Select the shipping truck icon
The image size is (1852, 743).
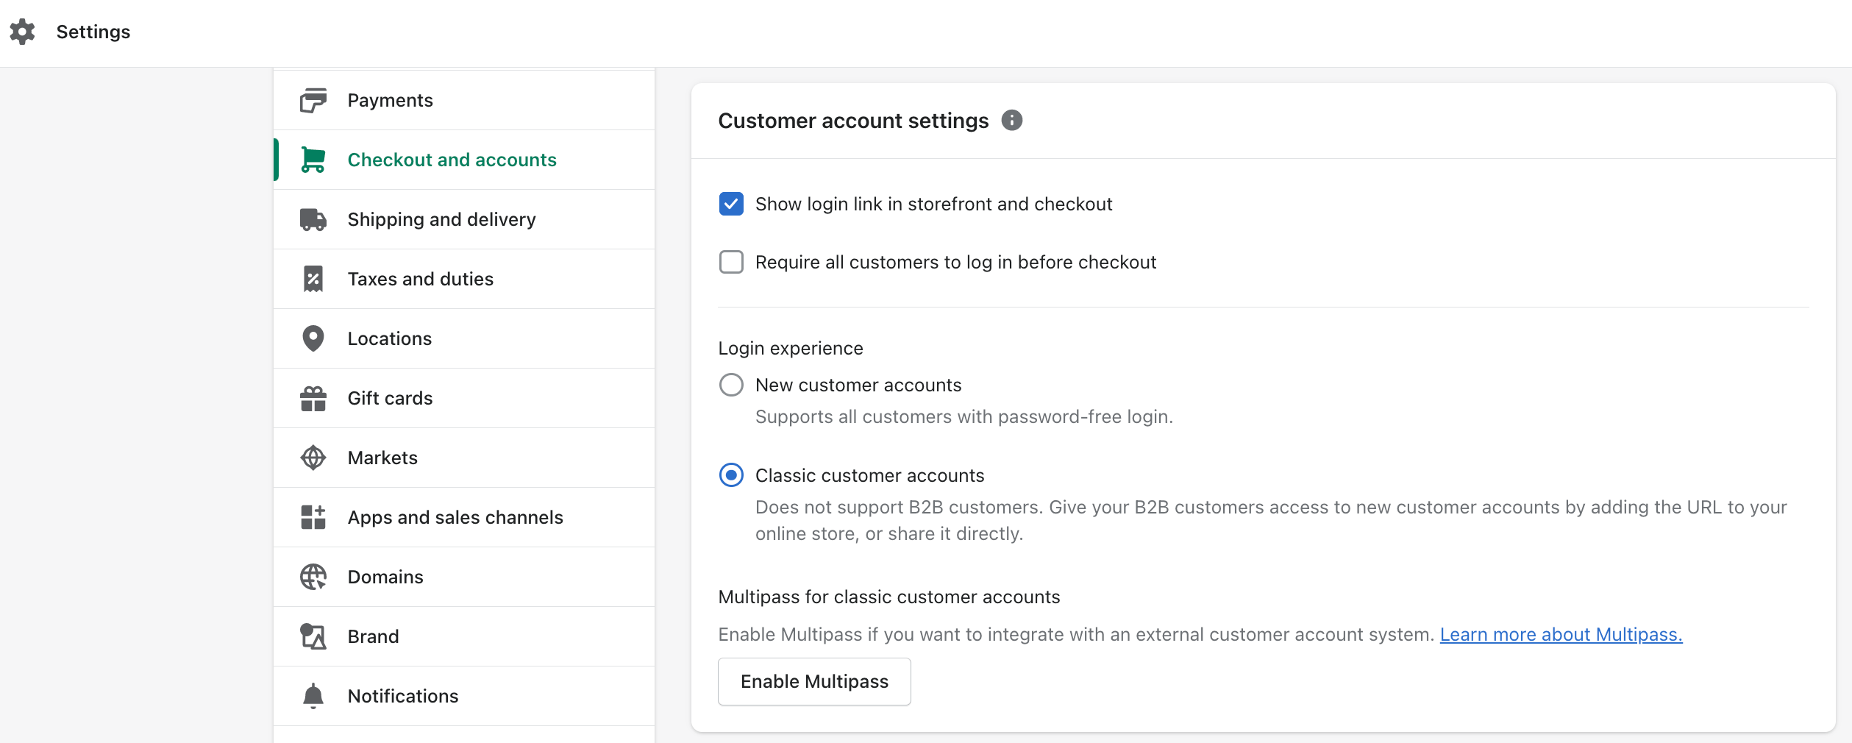coord(313,219)
